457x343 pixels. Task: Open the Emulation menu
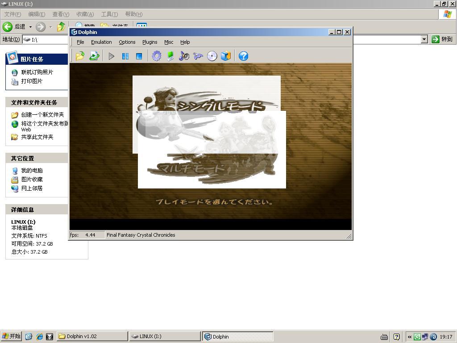click(x=101, y=42)
